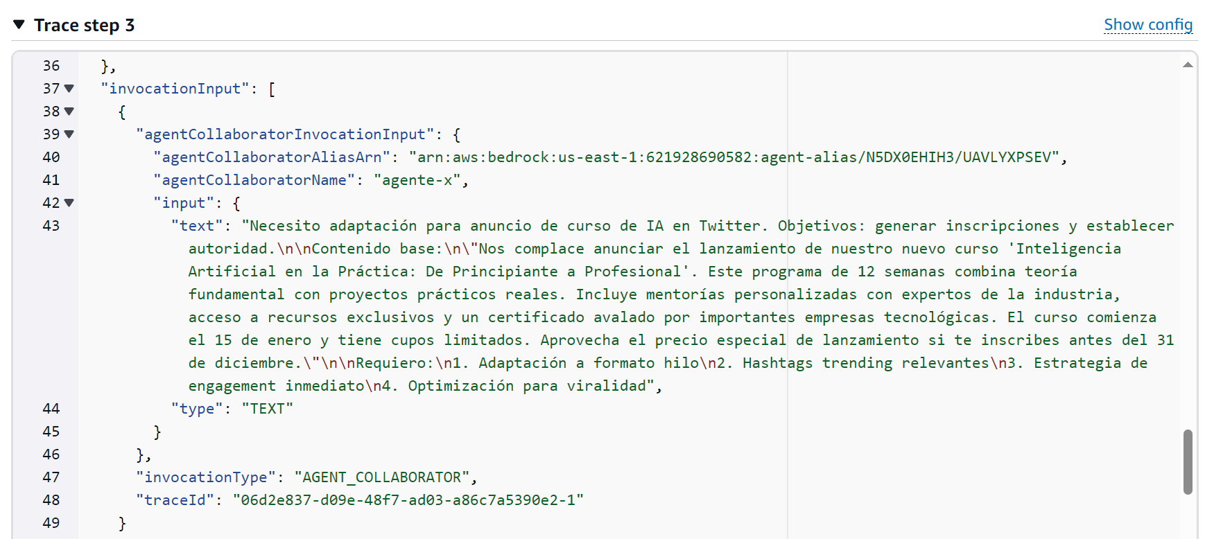Click the invocationType key on line 47

pyautogui.click(x=205, y=477)
